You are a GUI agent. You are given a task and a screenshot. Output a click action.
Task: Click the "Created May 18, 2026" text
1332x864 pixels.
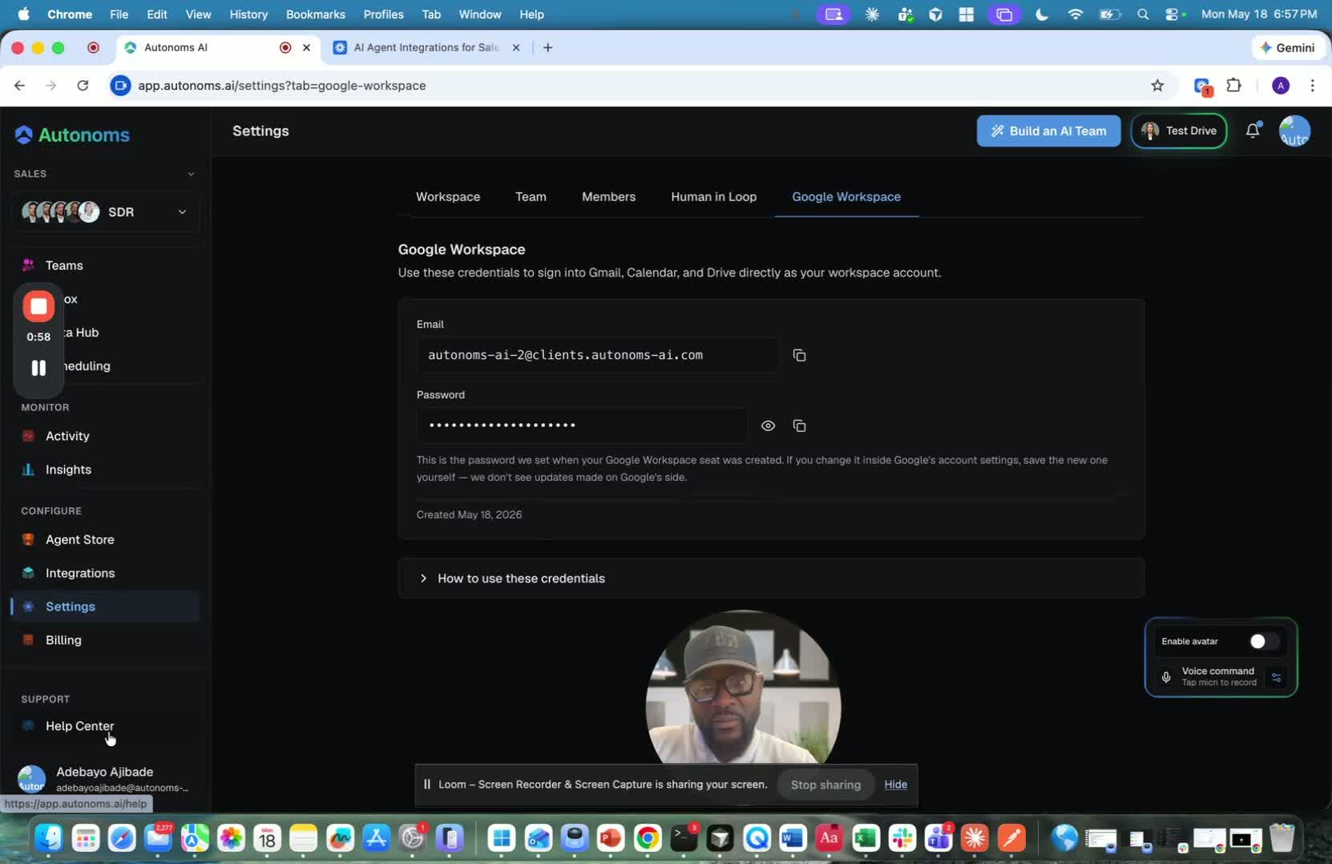(469, 515)
